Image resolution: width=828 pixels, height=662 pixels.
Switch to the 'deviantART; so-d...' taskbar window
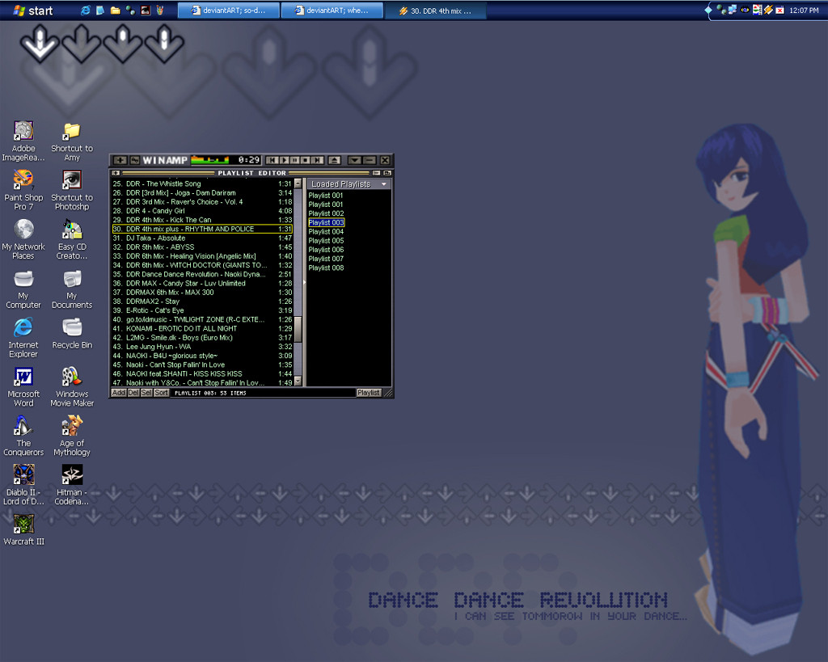[228, 11]
